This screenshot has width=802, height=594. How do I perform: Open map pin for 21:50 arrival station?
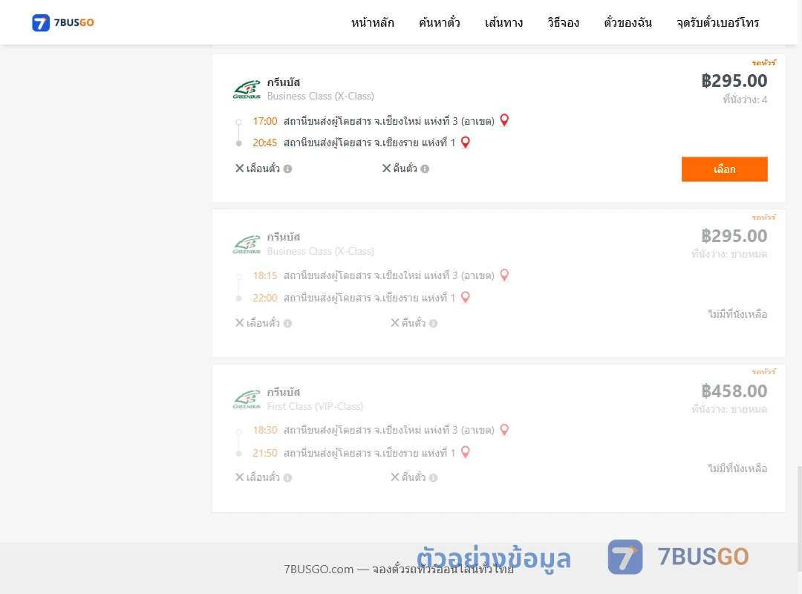tap(466, 452)
